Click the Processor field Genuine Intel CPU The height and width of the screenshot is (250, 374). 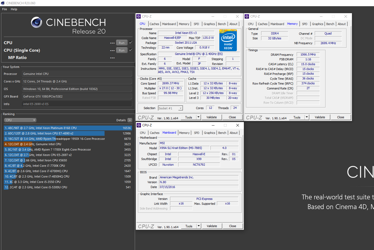[x=77, y=74]
